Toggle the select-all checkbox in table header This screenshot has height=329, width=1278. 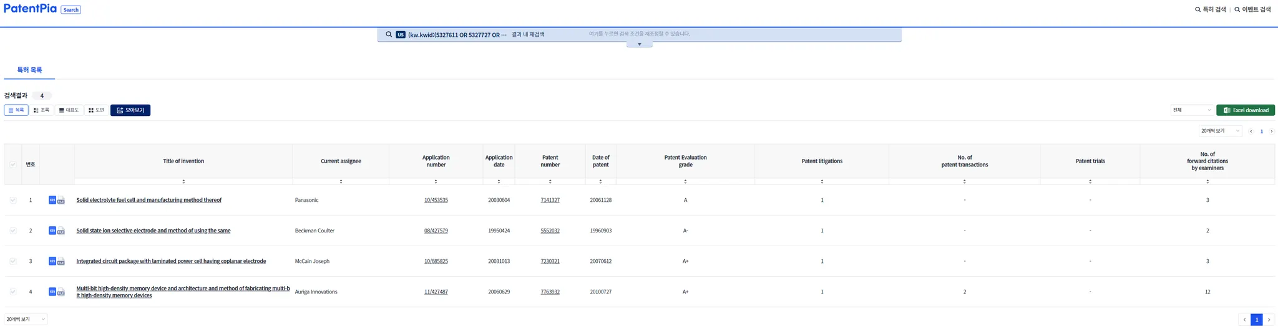pos(12,164)
